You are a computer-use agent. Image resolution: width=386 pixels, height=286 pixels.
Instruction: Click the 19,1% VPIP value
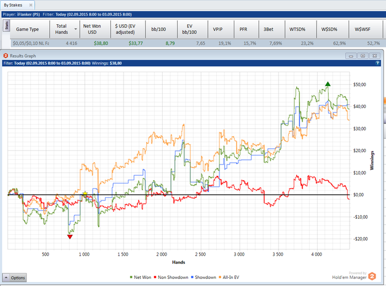pyautogui.click(x=225, y=44)
